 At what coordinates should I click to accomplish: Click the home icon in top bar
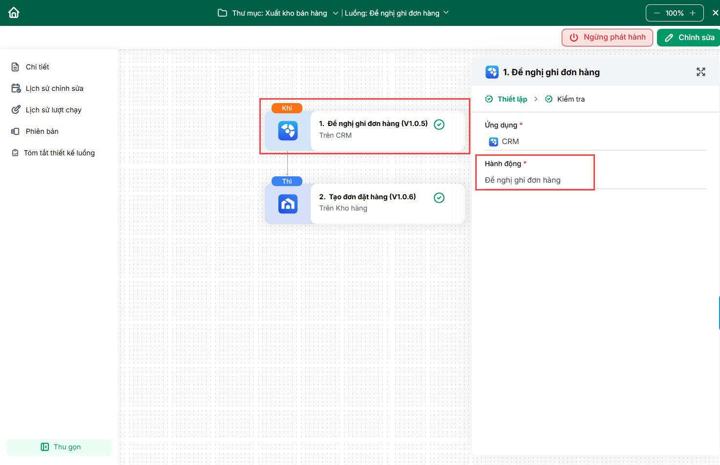pyautogui.click(x=14, y=13)
